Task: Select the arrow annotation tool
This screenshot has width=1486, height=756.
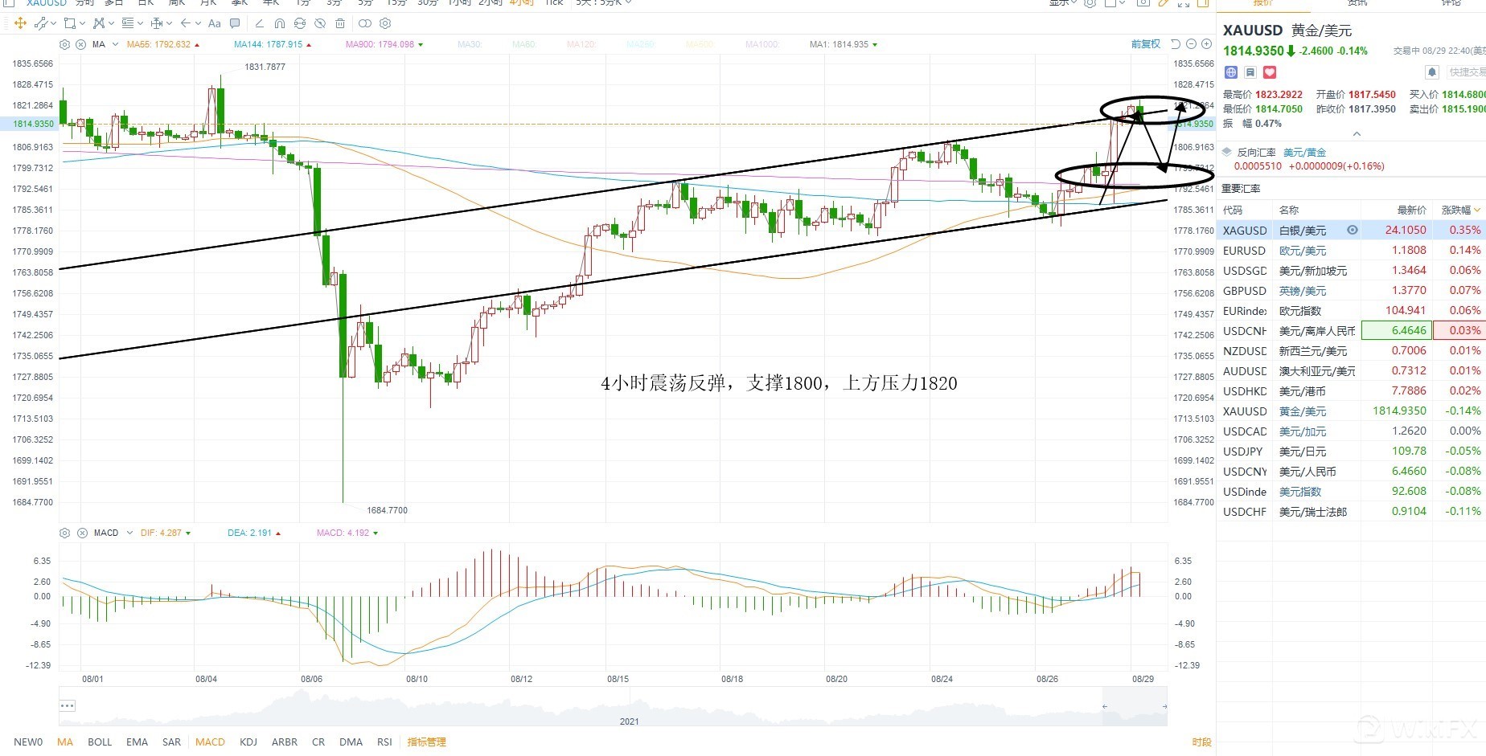Action: [186, 23]
